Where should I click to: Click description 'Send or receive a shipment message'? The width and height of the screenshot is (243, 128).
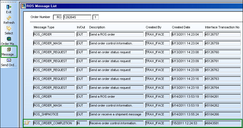tap(116, 114)
